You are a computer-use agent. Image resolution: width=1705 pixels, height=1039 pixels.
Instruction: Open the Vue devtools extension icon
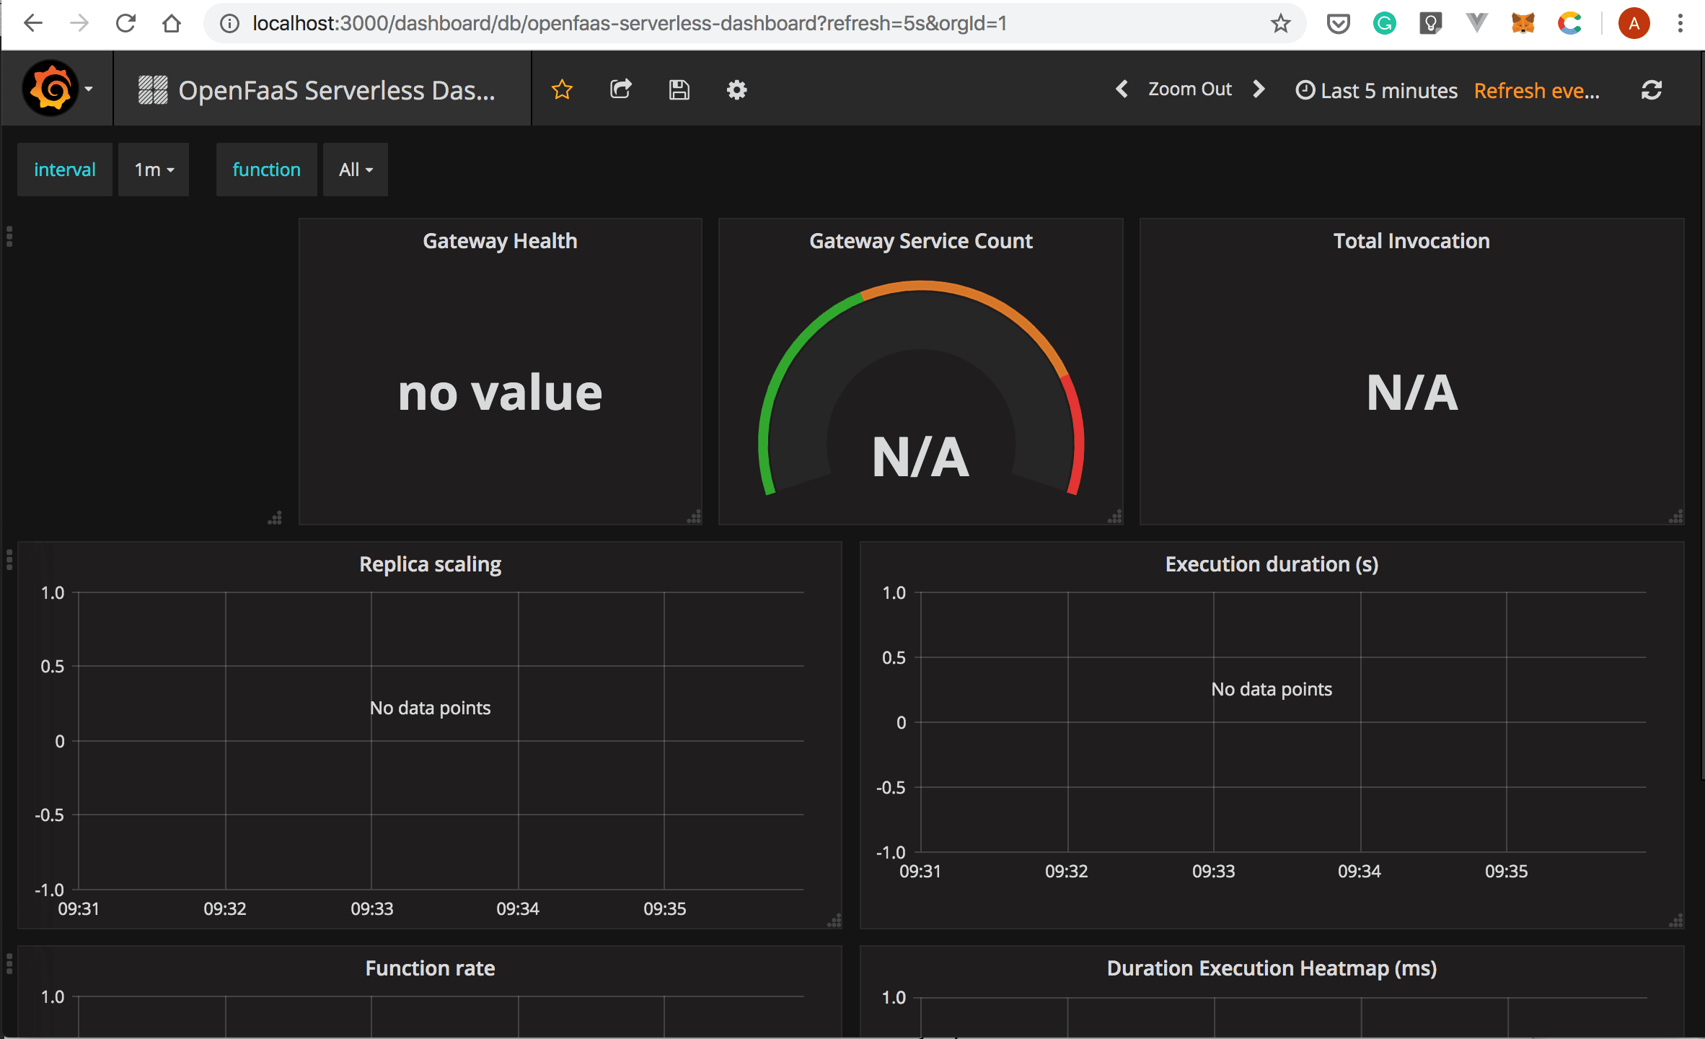pyautogui.click(x=1476, y=24)
